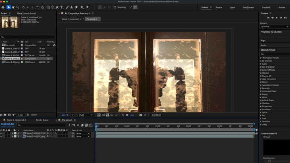Toggle the motion blur enable switch

pyautogui.click(x=86, y=125)
